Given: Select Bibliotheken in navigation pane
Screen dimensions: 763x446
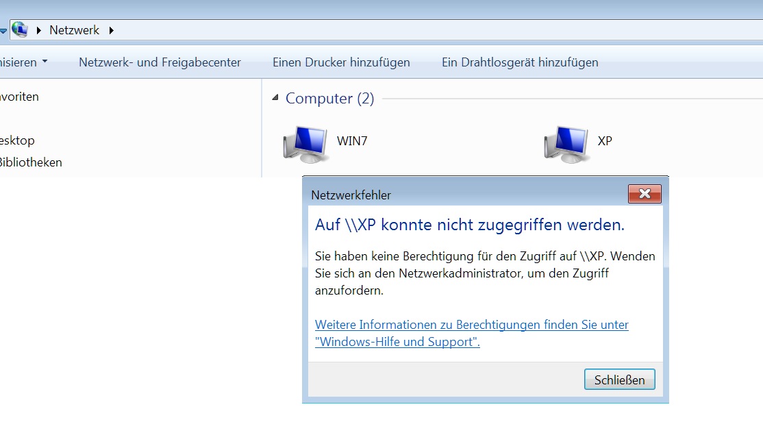Looking at the screenshot, I should click(31, 162).
